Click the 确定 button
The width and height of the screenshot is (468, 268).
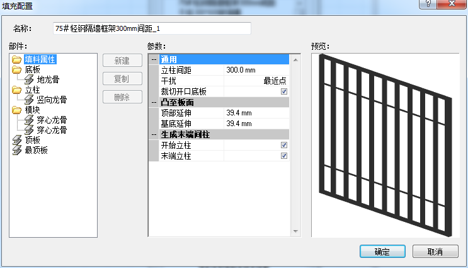point(382,252)
